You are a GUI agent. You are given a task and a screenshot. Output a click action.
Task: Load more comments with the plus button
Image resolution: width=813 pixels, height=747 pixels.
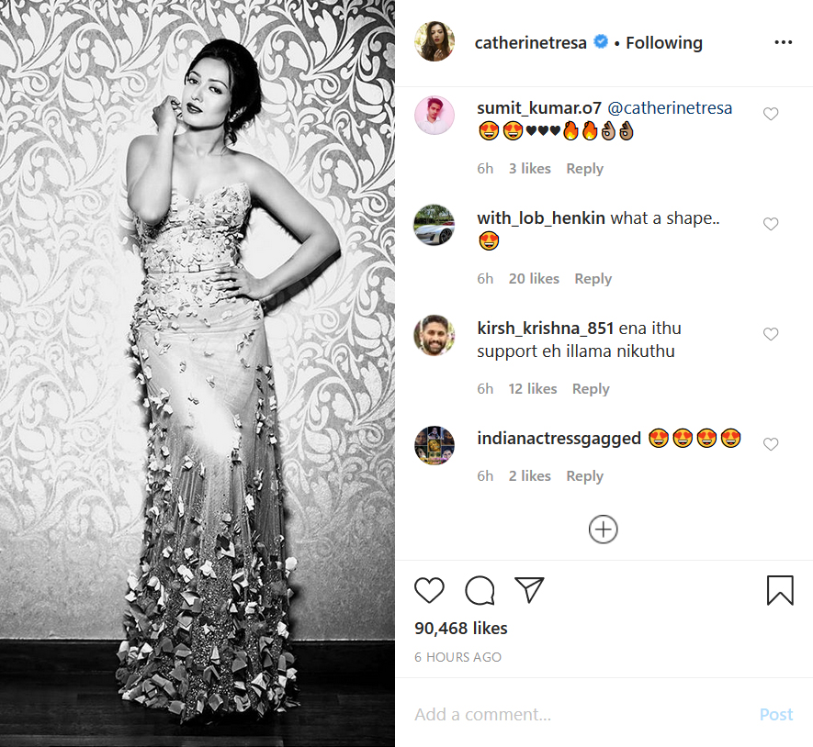click(603, 530)
